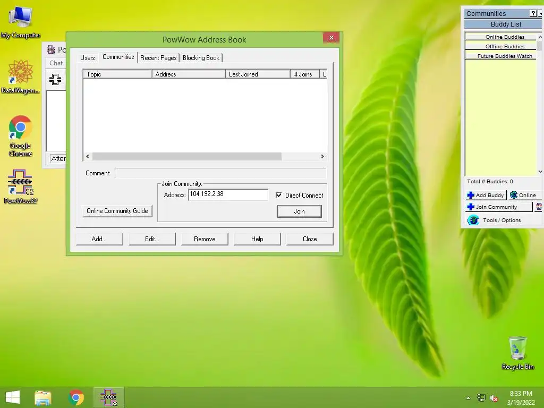The image size is (544, 408).
Task: Click the plus tool icon in PowWow chat window
Action: pos(55,80)
